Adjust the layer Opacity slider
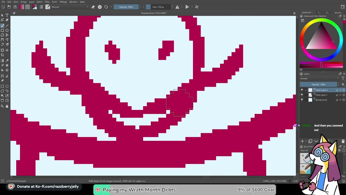This screenshot has height=195, width=346. tap(319, 84)
